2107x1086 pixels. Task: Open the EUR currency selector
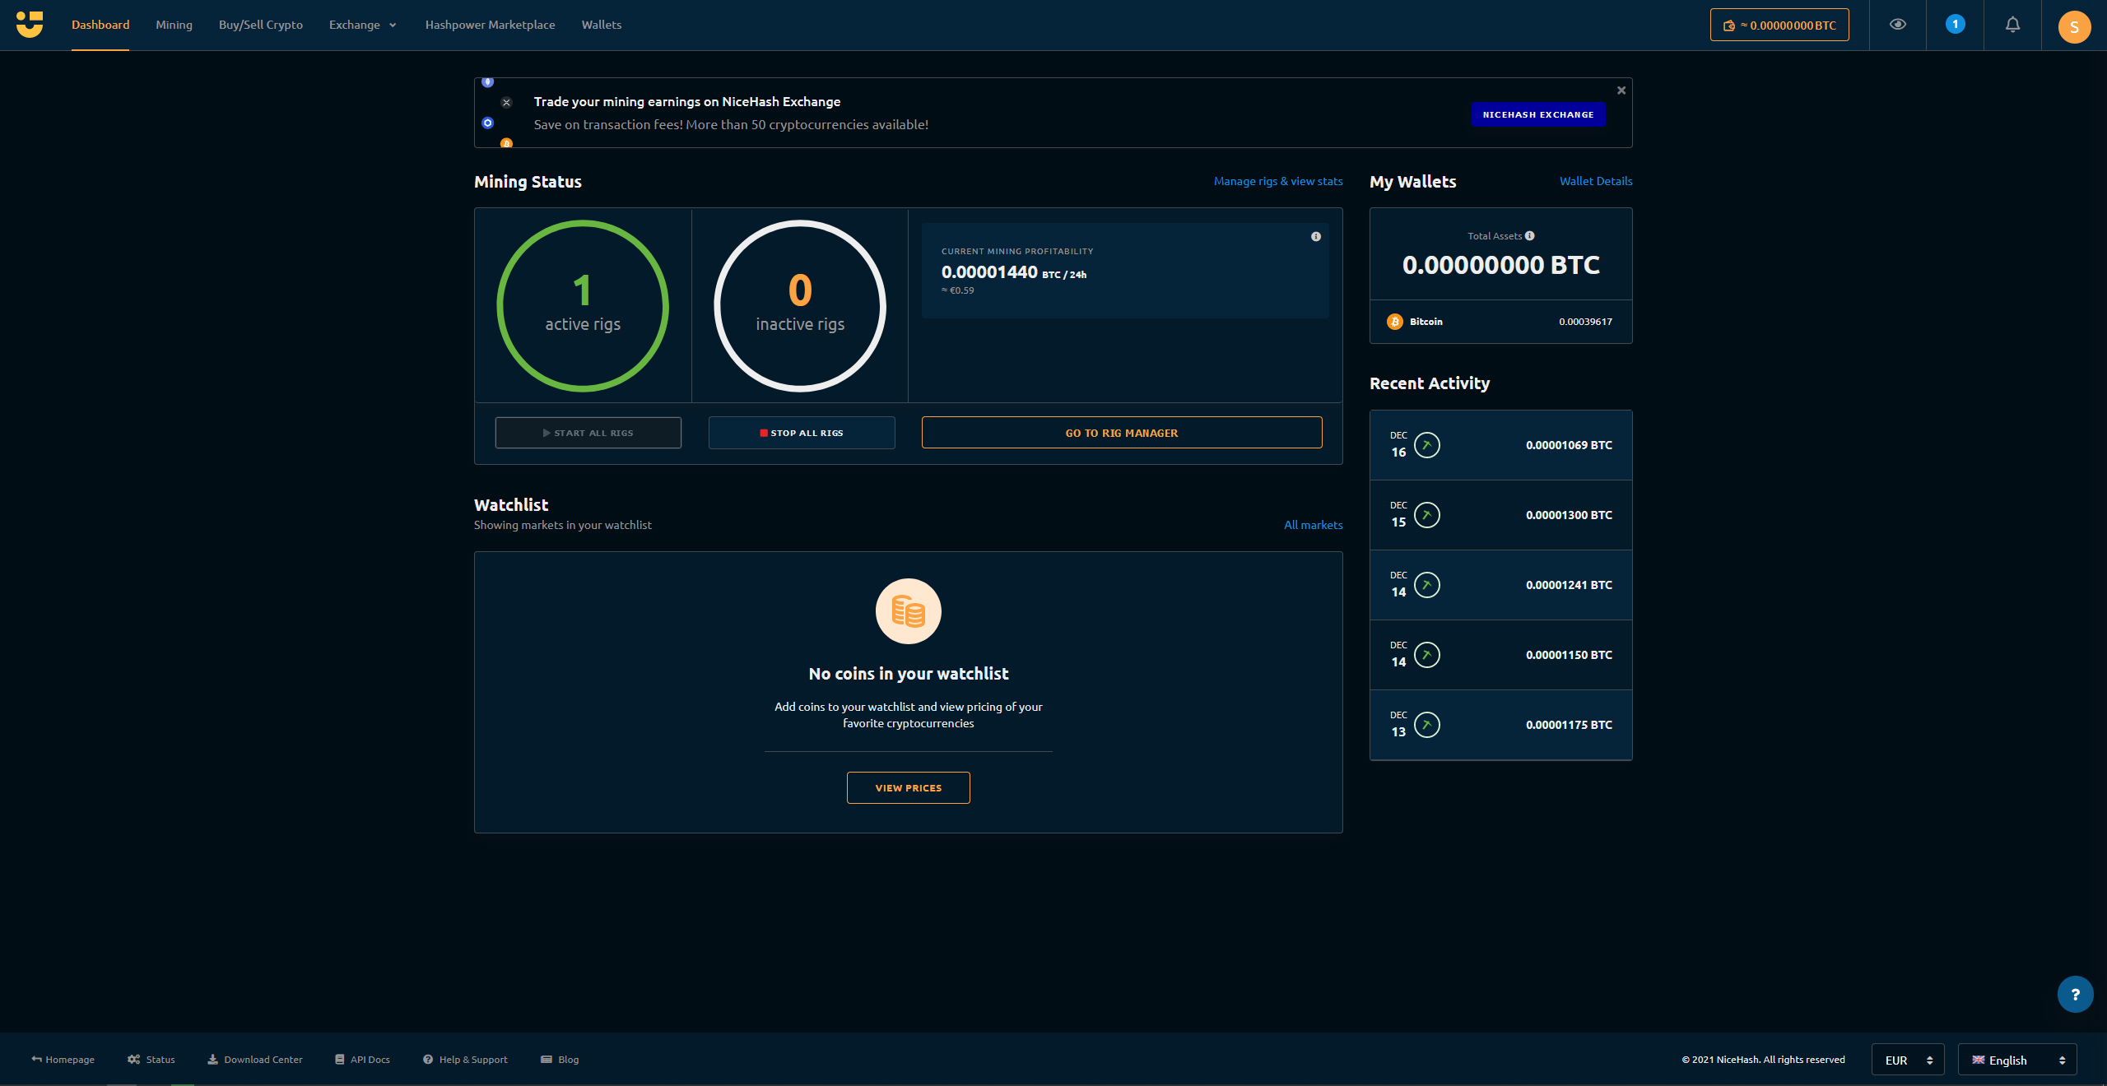[x=1907, y=1060]
